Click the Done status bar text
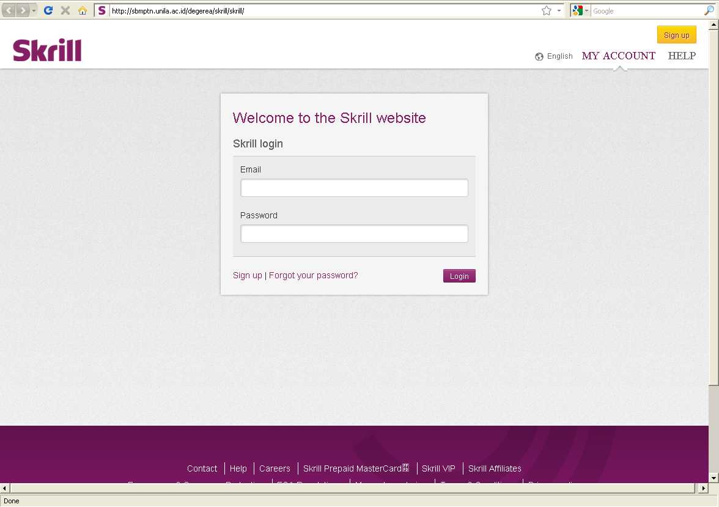 [12, 501]
